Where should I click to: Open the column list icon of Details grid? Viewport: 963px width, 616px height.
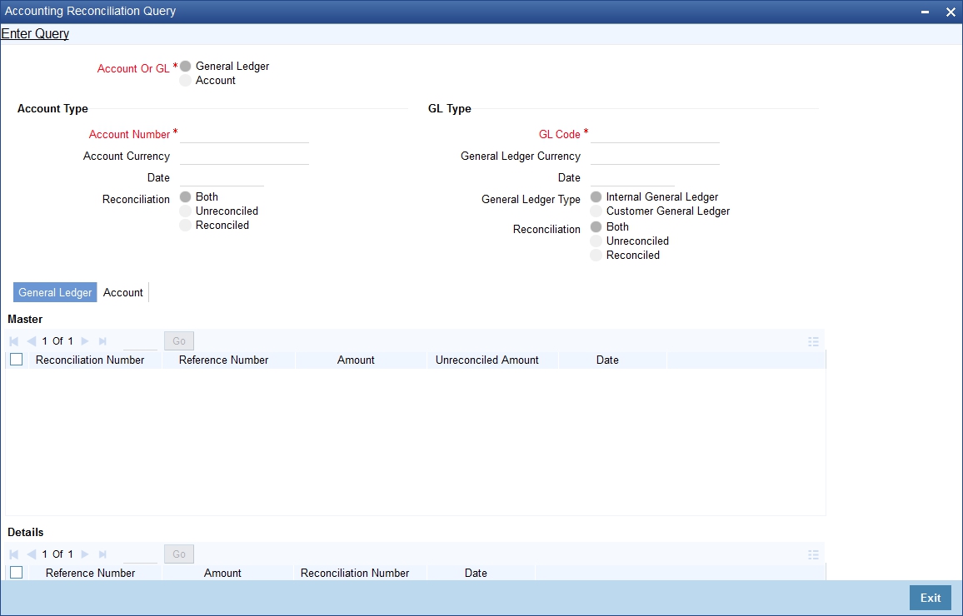coord(813,554)
